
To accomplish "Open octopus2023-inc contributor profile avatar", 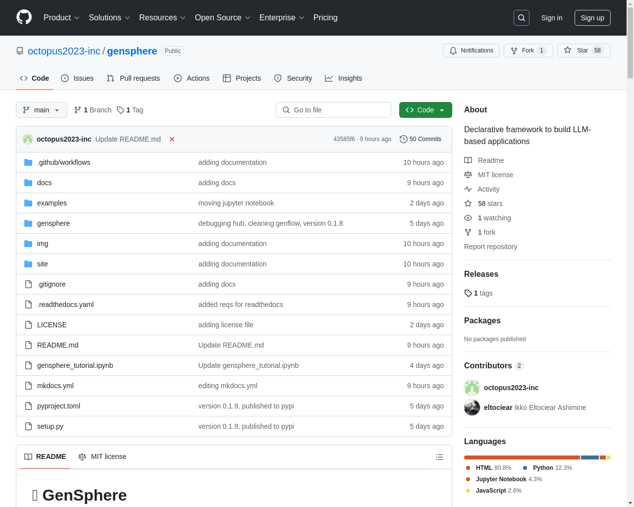I will tap(472, 388).
